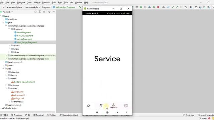Click the Make Project hammer icon
The image size is (214, 120).
tap(80, 7)
